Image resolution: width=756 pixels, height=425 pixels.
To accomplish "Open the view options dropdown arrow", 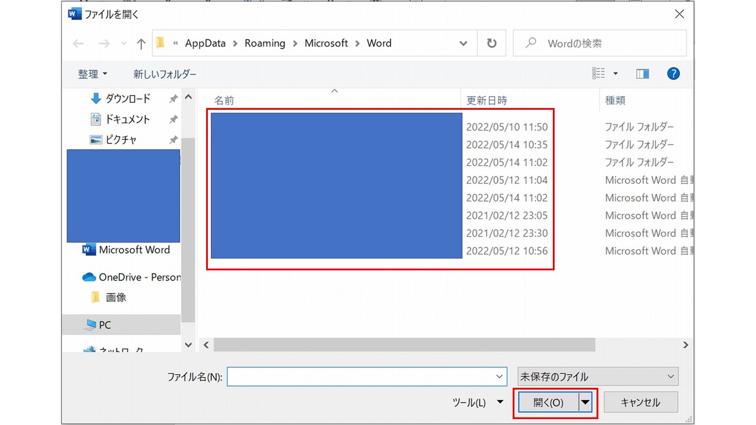I will (x=615, y=74).
